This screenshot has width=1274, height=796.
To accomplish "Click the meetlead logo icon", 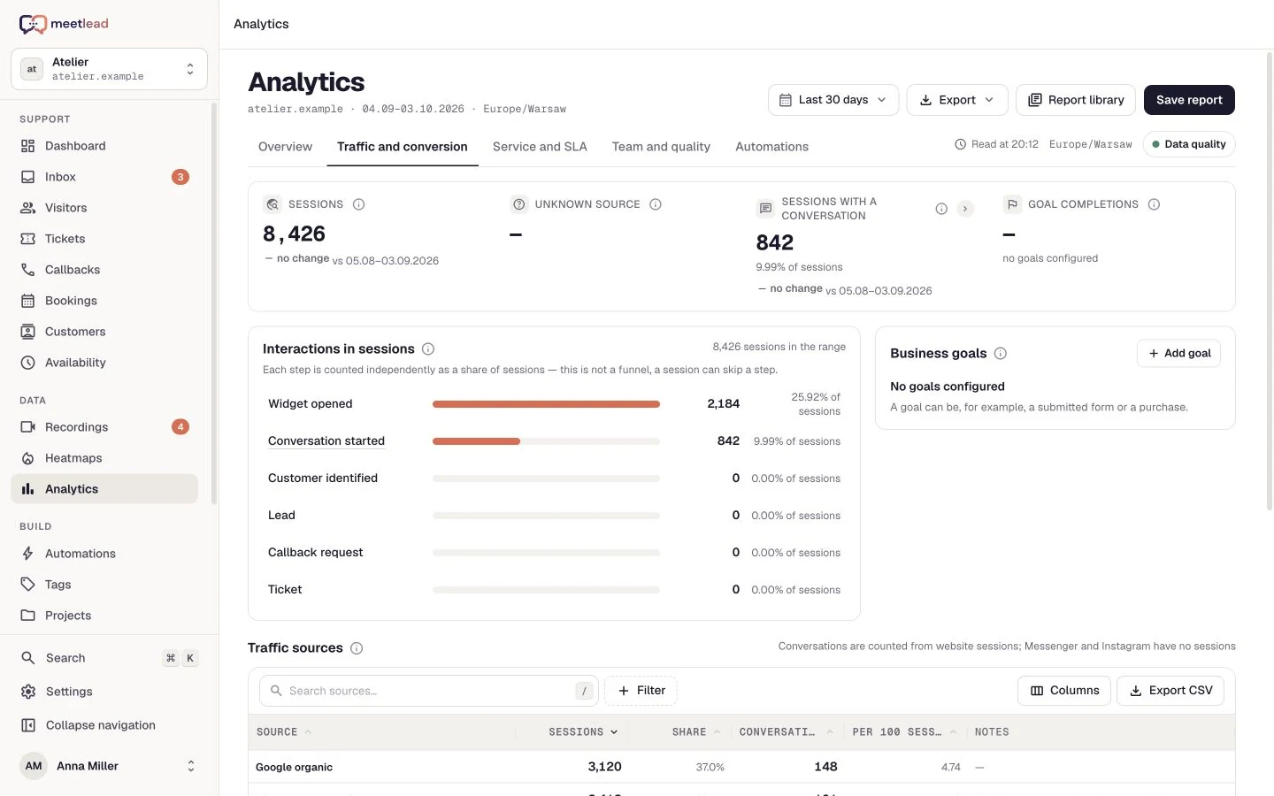I will (33, 24).
